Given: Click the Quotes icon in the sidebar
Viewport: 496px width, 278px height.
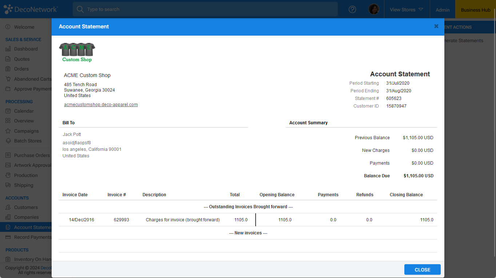Looking at the screenshot, I should click(x=8, y=59).
